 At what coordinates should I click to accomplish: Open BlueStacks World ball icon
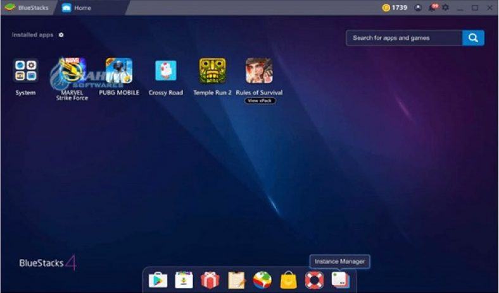(x=262, y=280)
